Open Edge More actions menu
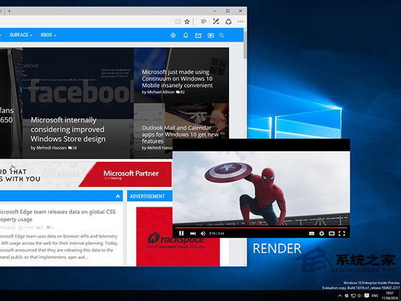401x301 pixels. 241,21
